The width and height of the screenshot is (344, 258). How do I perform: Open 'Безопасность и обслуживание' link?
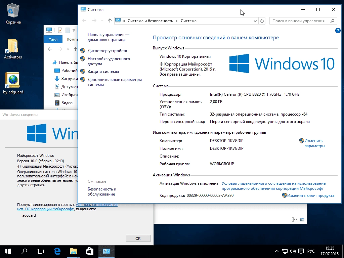[102, 191]
